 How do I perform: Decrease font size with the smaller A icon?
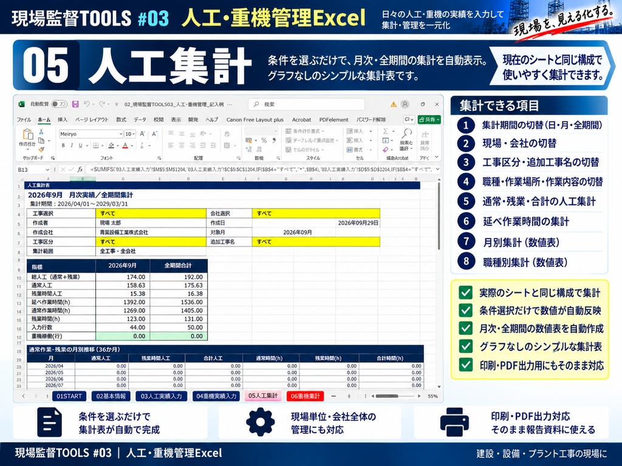pyautogui.click(x=154, y=134)
